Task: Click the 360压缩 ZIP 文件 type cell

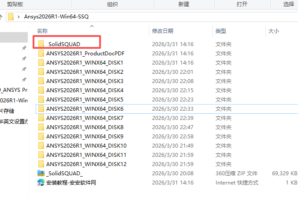Action: click(x=236, y=174)
